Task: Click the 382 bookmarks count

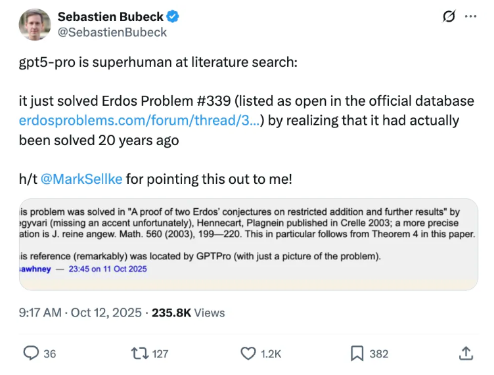Action: pos(379,353)
